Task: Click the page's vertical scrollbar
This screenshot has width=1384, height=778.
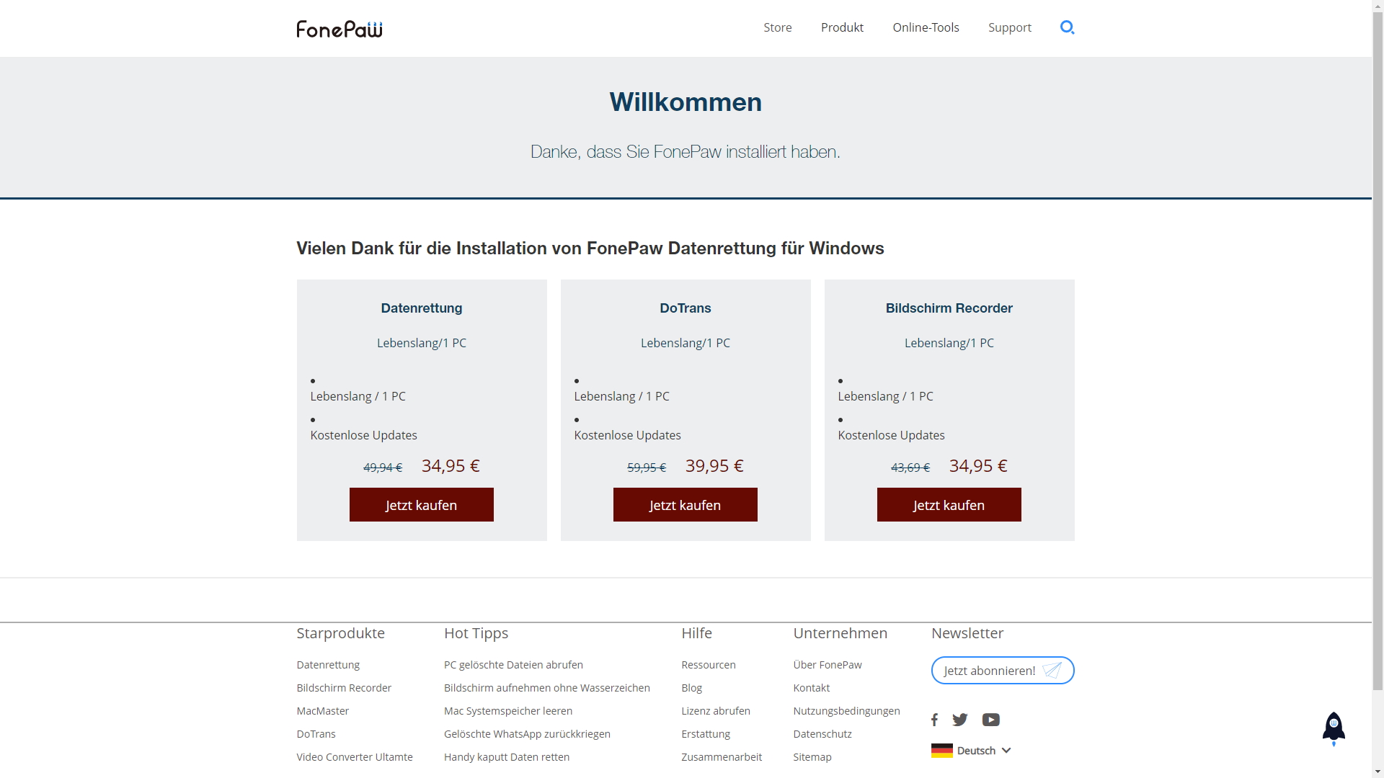Action: pyautogui.click(x=1378, y=360)
